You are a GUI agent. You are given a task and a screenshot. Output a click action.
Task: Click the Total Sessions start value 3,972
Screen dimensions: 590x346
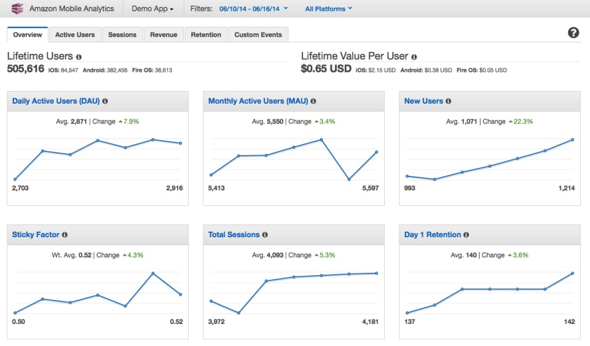[x=216, y=321]
